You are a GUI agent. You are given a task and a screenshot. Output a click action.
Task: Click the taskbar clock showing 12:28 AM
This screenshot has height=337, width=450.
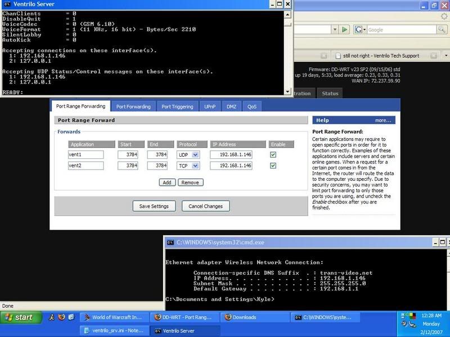tap(431, 316)
